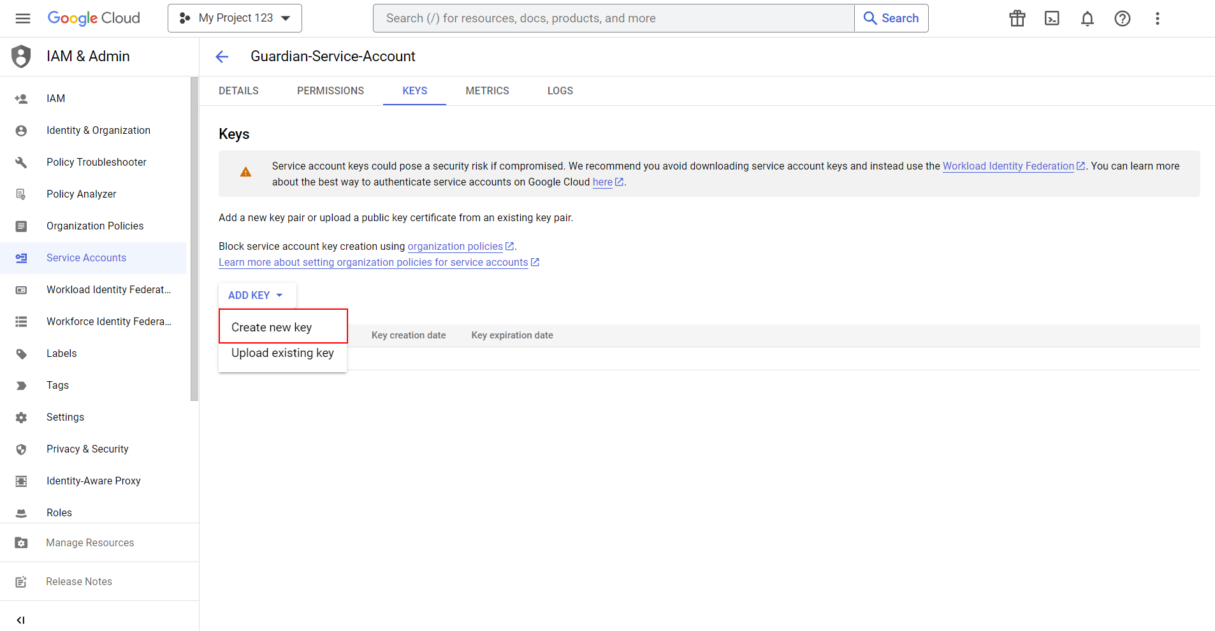
Task: Open IAM in the sidebar
Action: (93, 99)
